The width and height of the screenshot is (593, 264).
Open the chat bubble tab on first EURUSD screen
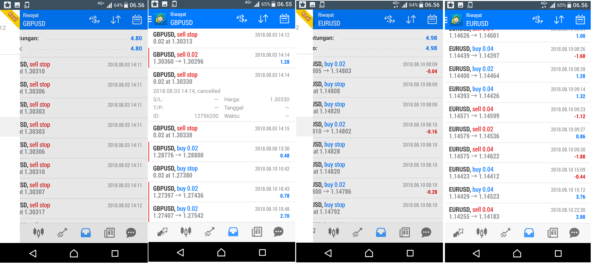426,232
